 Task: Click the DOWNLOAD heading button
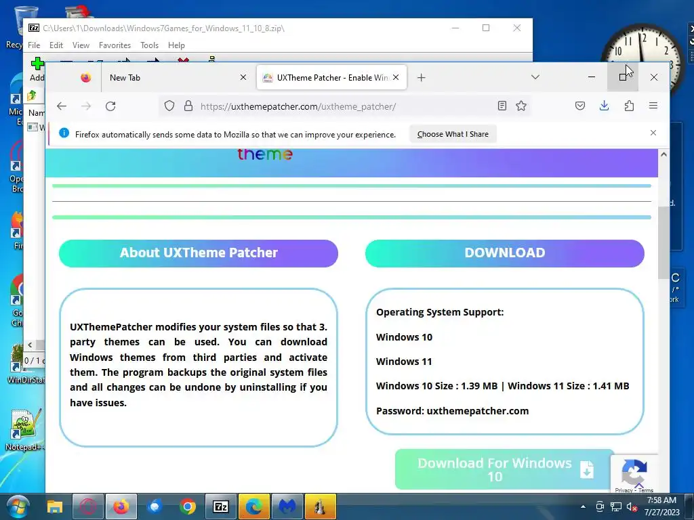pyautogui.click(x=504, y=253)
